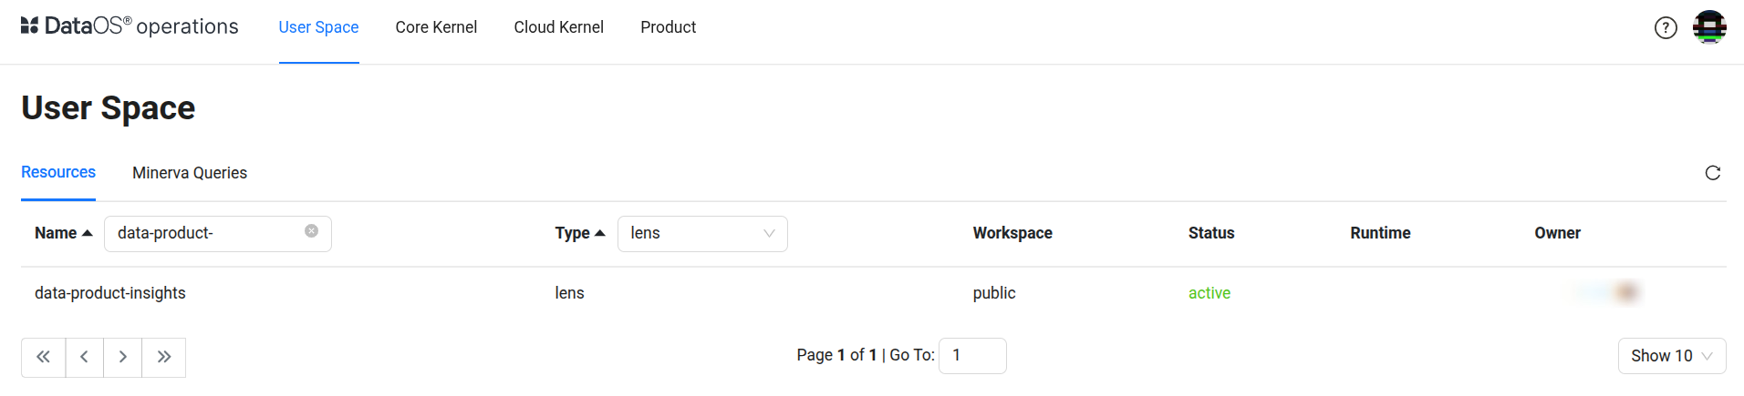Open the Type filter dropdown showing lens
1744x396 pixels.
coord(702,233)
